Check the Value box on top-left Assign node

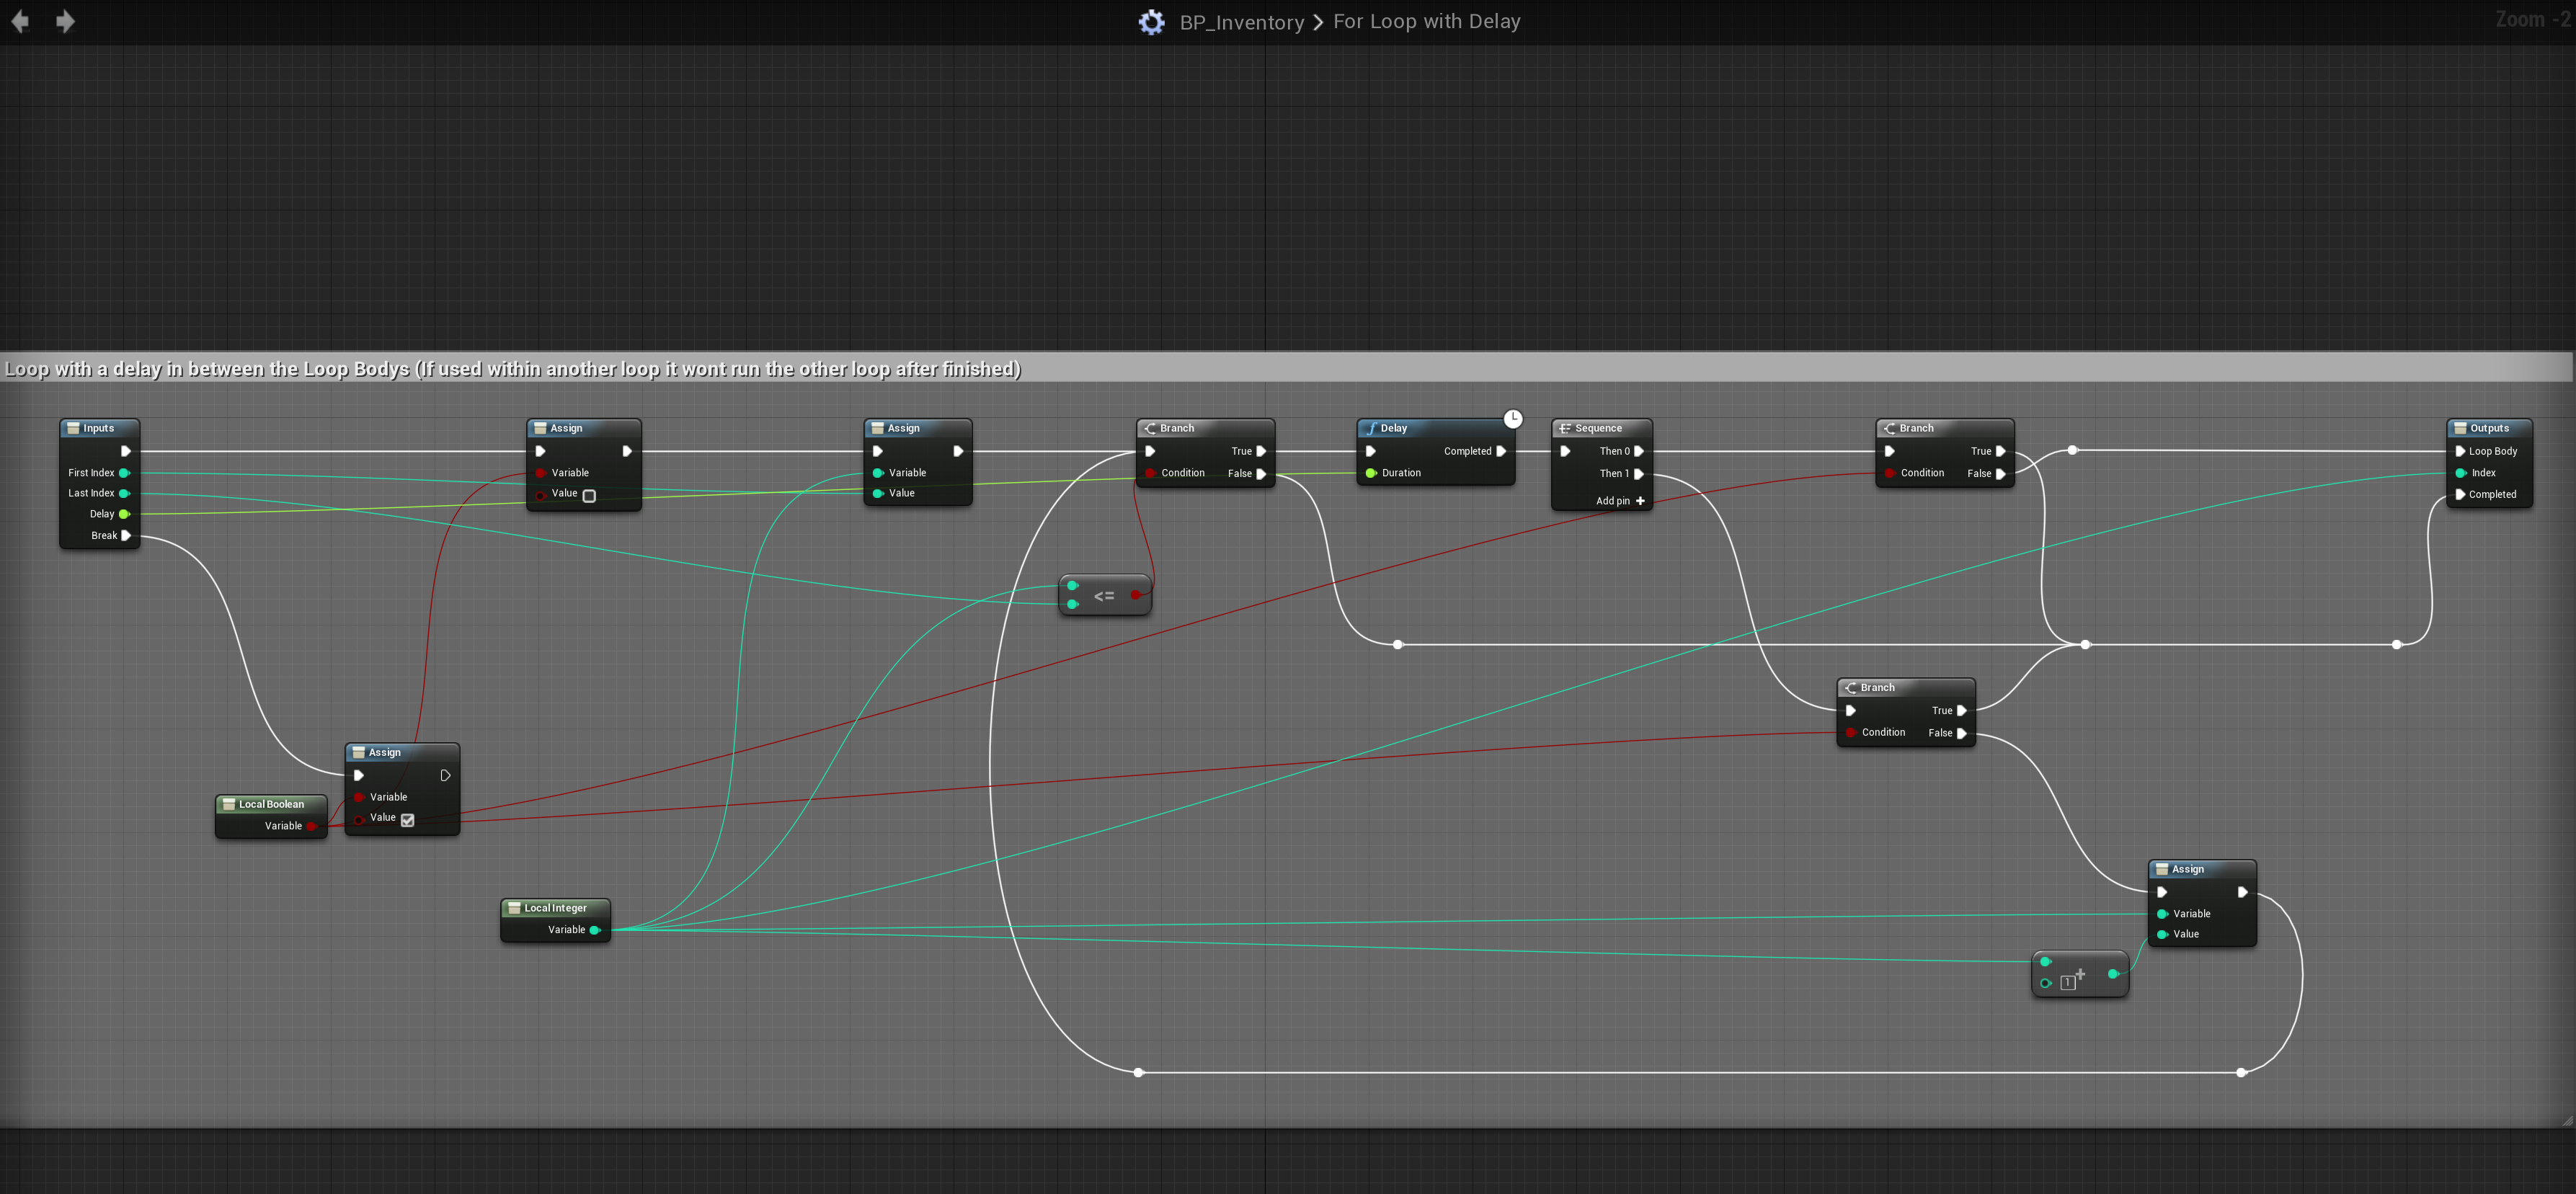coord(589,496)
